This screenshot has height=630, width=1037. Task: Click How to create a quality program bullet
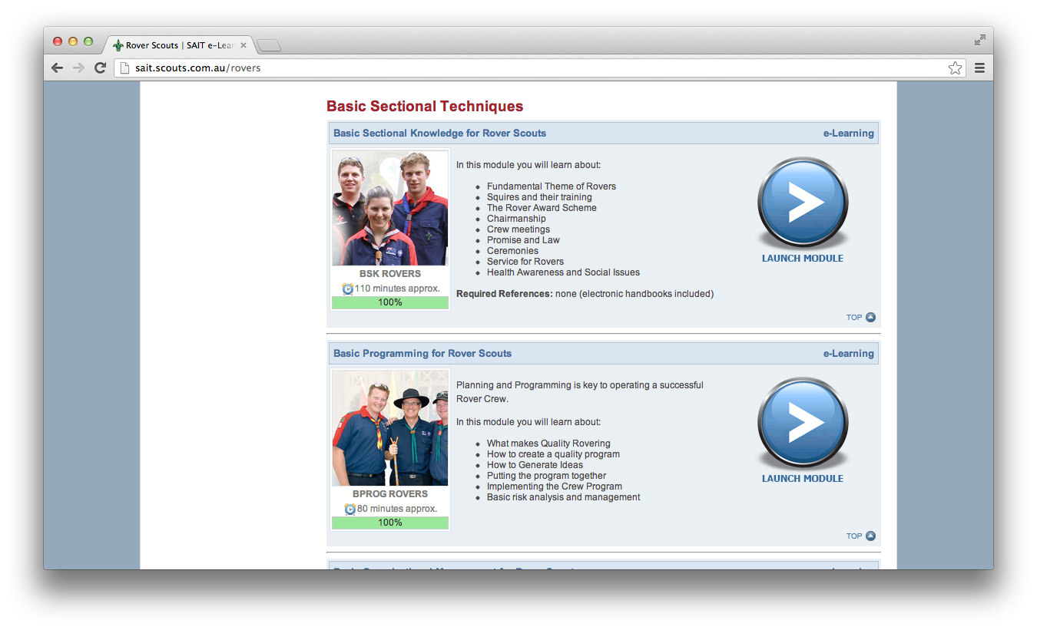553,454
